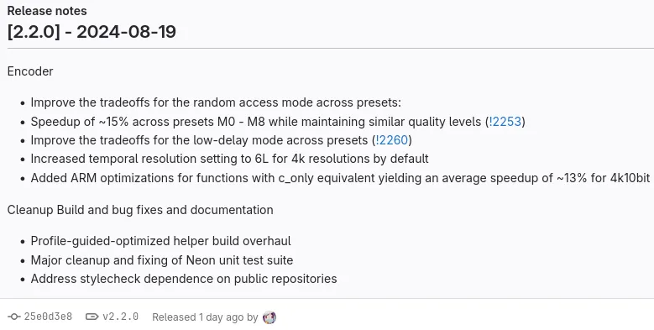Screen dimensions: 654x330
Task: Click the Profile-guided-optimized helper build bullet
Action: click(161, 241)
